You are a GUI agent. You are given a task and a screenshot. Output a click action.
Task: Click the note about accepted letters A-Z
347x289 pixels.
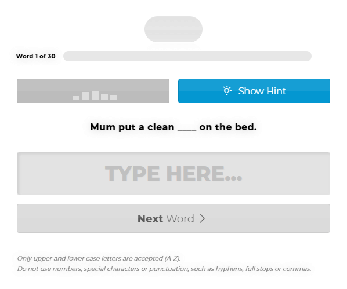[99, 258]
